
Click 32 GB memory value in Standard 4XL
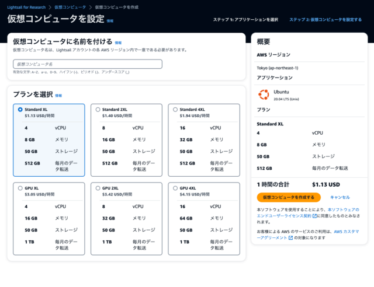pos(186,140)
